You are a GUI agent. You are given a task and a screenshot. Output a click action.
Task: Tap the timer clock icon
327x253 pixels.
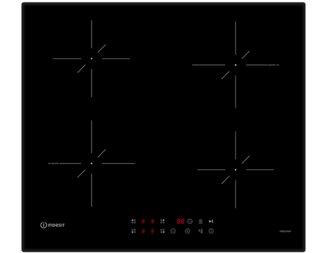click(190, 221)
